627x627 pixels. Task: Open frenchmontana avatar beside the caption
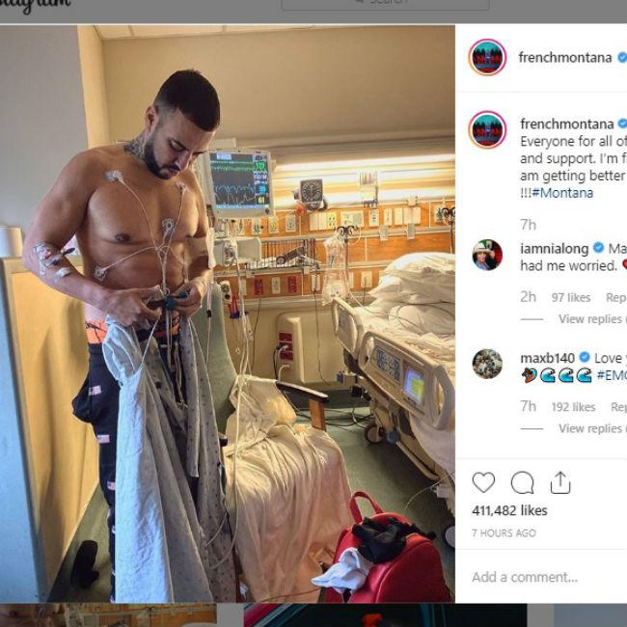click(487, 129)
